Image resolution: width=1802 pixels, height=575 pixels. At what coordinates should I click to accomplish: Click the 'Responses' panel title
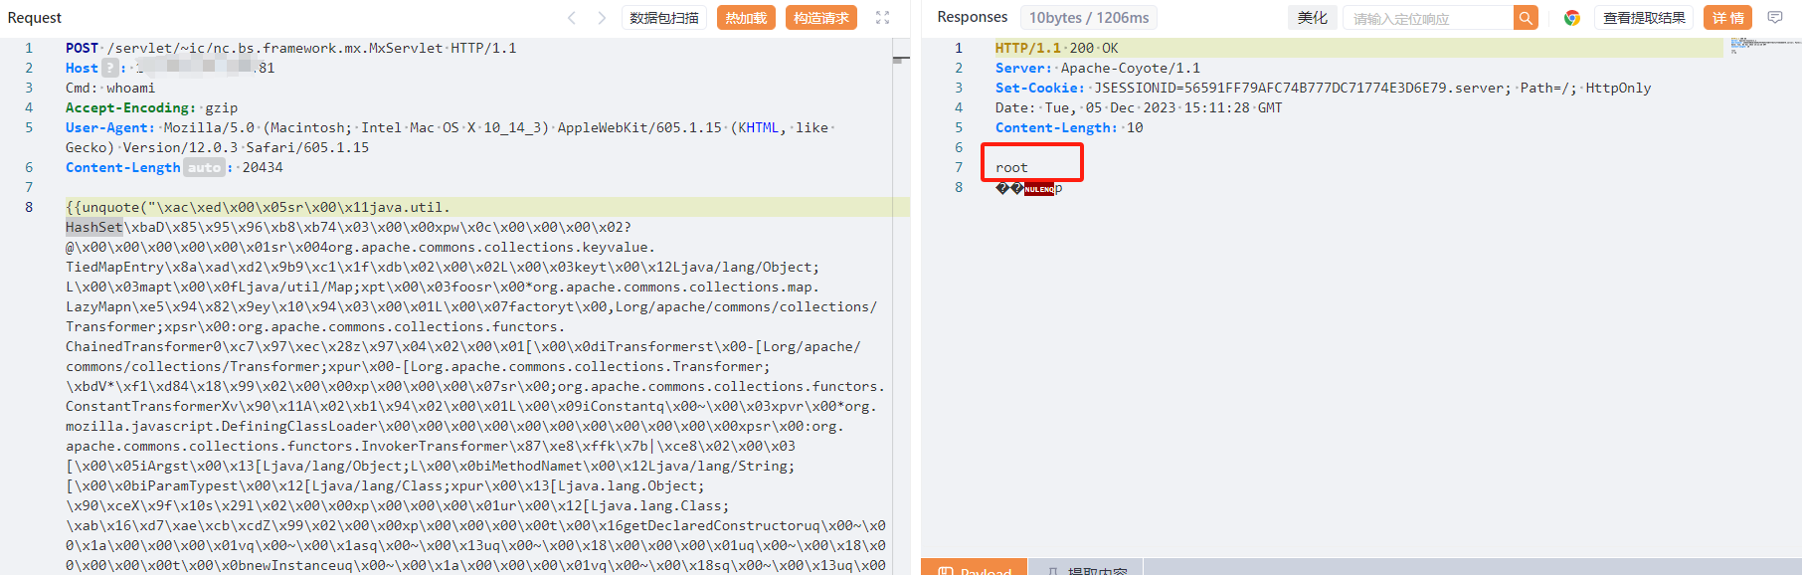(972, 17)
